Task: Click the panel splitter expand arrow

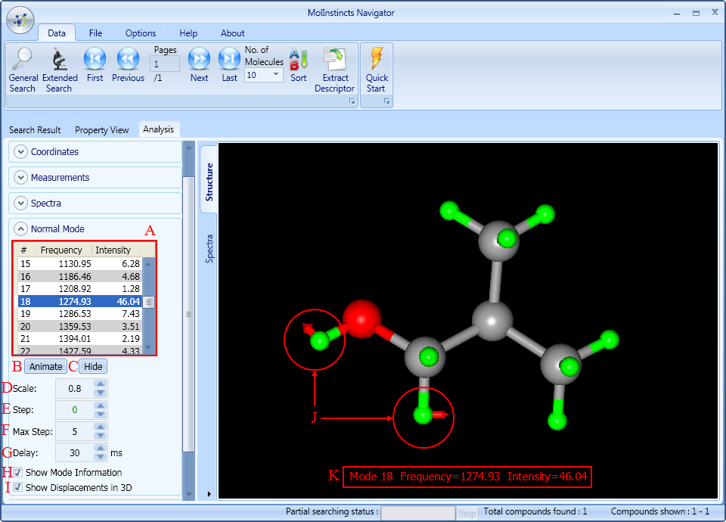Action: pos(209,494)
